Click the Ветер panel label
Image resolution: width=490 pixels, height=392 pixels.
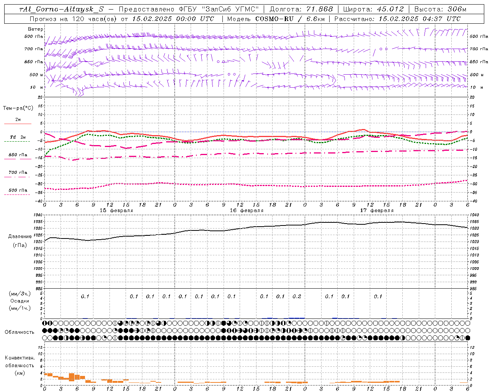[36, 29]
